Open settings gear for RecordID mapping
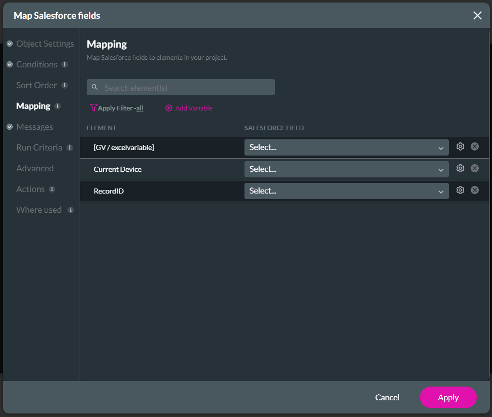 460,189
